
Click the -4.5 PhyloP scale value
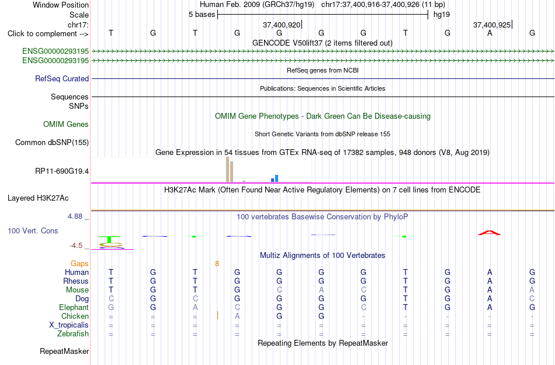[x=76, y=246]
